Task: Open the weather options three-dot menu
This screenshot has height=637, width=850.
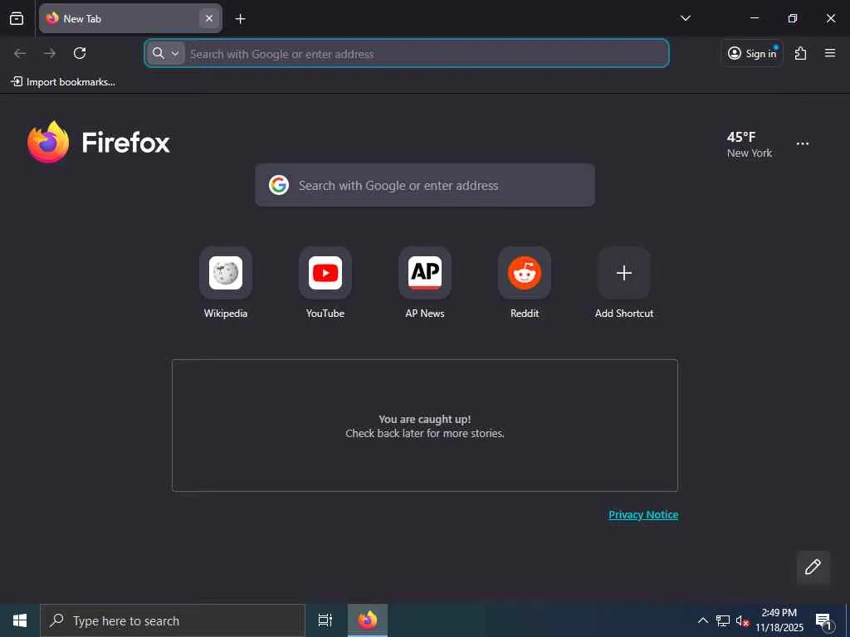Action: click(x=803, y=143)
